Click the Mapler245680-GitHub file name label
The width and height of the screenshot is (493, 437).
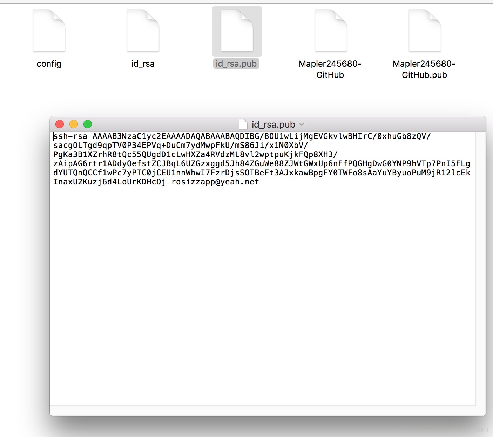(330, 69)
